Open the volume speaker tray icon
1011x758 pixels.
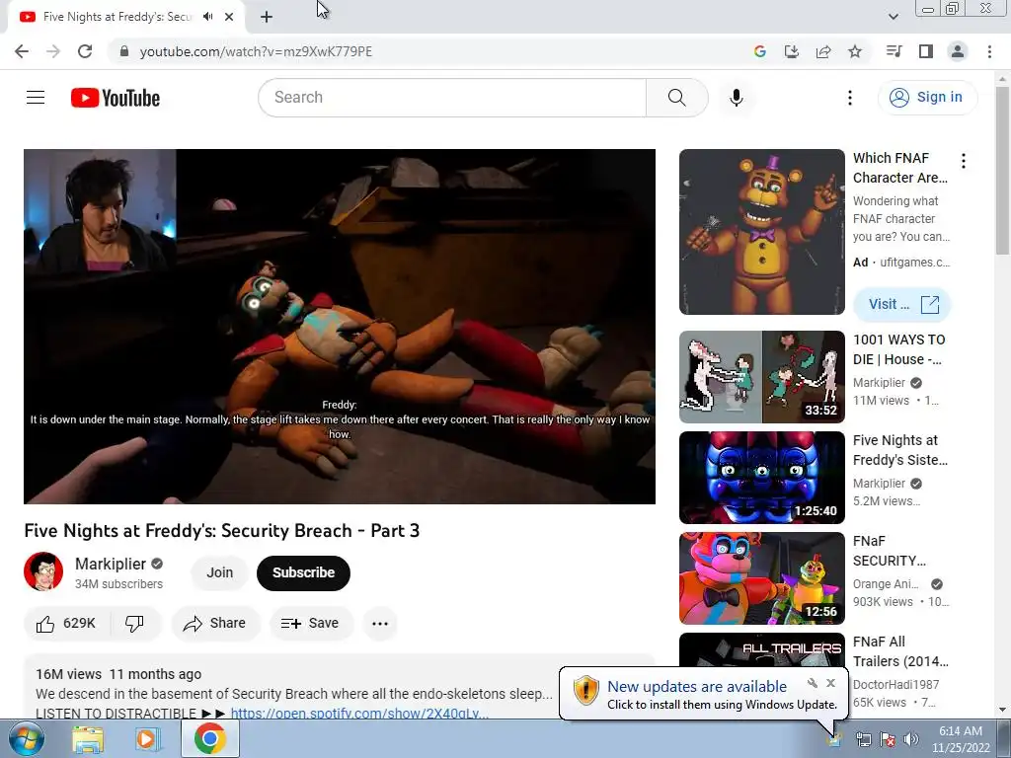[x=911, y=739]
